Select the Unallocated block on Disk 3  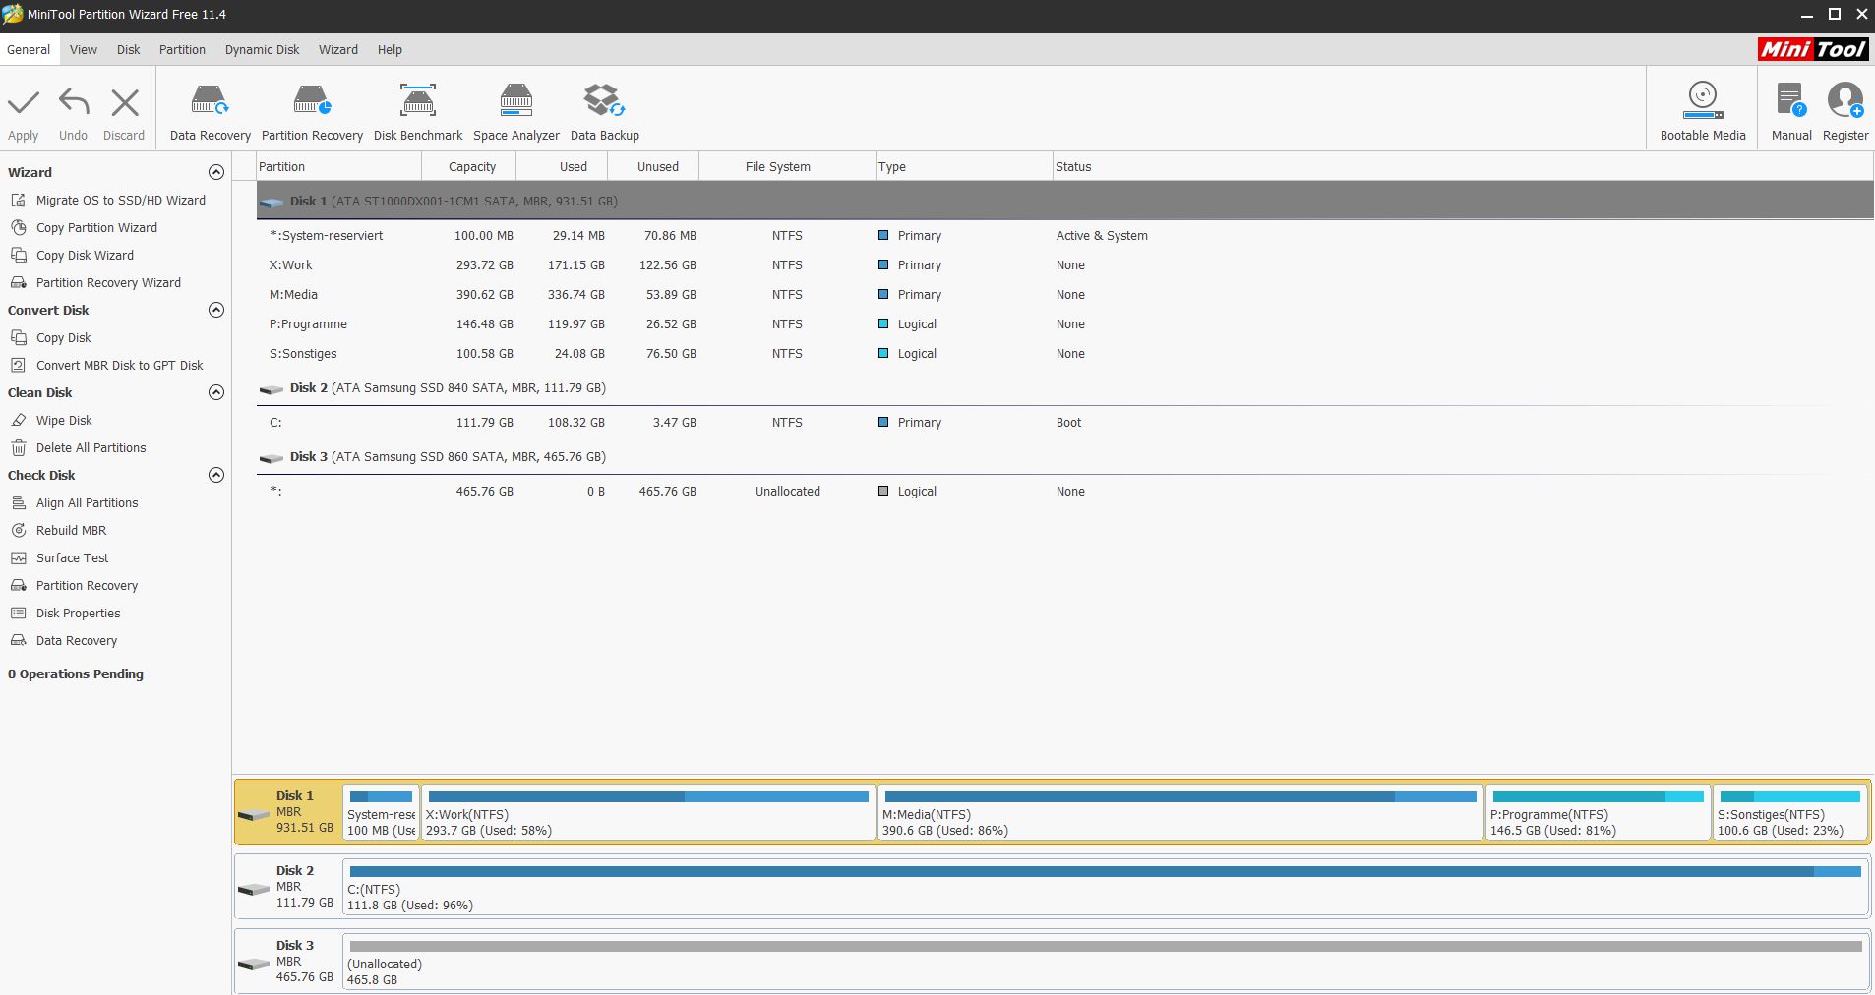click(x=1106, y=962)
